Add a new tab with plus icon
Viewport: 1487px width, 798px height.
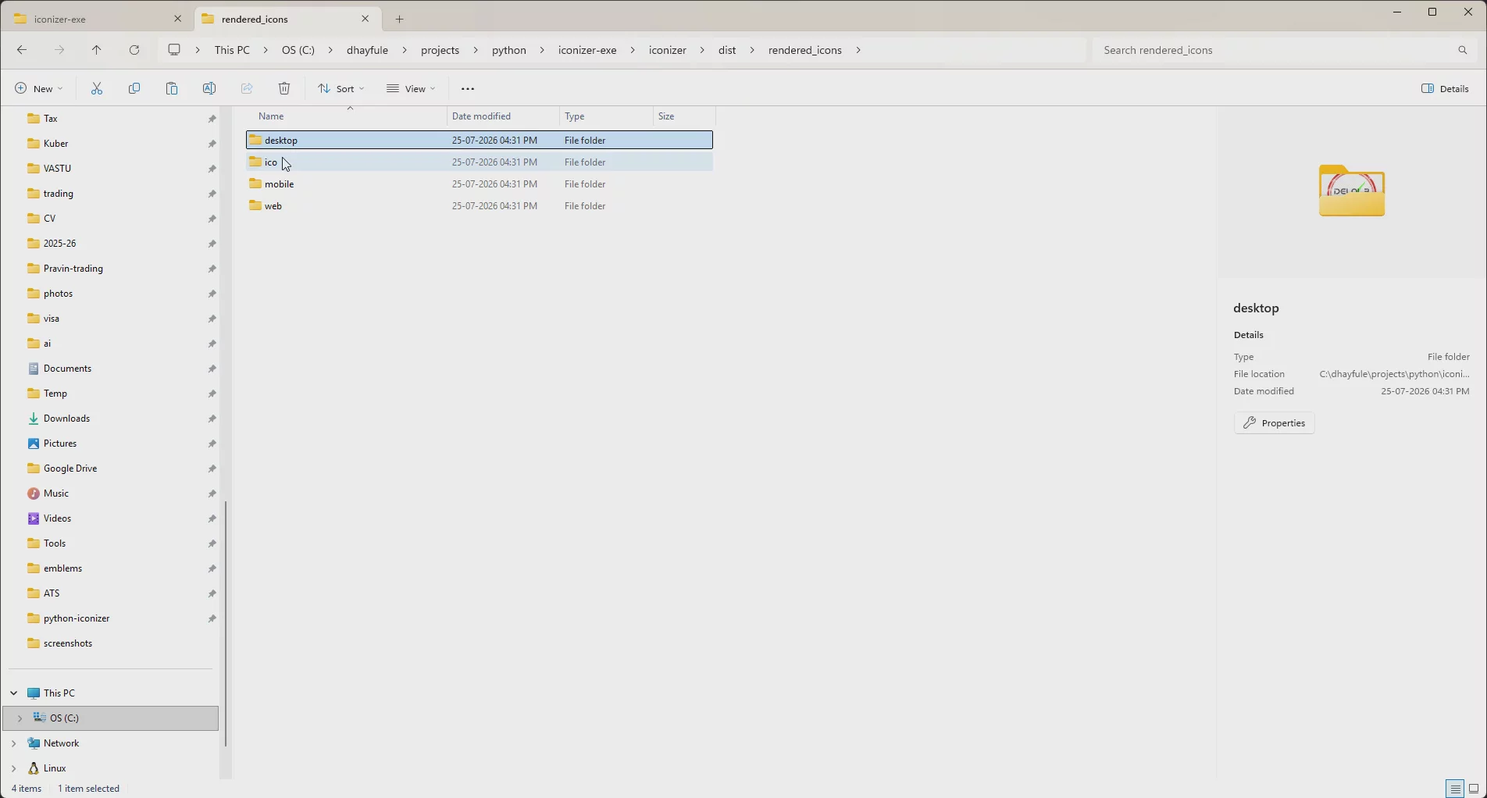click(x=400, y=19)
